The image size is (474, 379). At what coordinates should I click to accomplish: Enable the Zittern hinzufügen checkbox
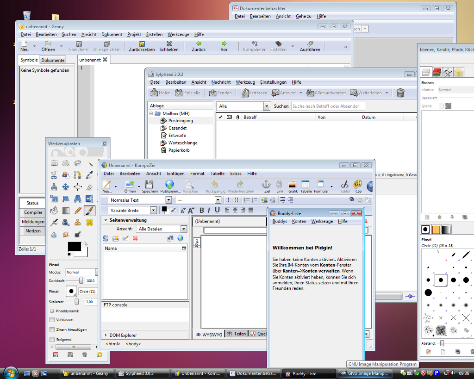52,329
